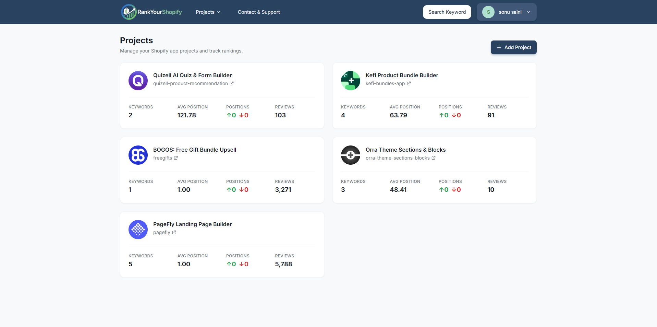Open external link beside orra-theme-sections-blocks
The image size is (657, 327).
pos(434,158)
